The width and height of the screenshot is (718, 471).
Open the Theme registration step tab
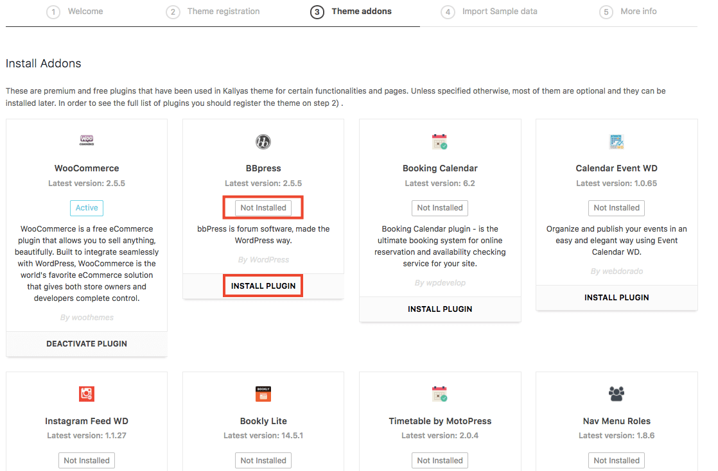(x=213, y=12)
